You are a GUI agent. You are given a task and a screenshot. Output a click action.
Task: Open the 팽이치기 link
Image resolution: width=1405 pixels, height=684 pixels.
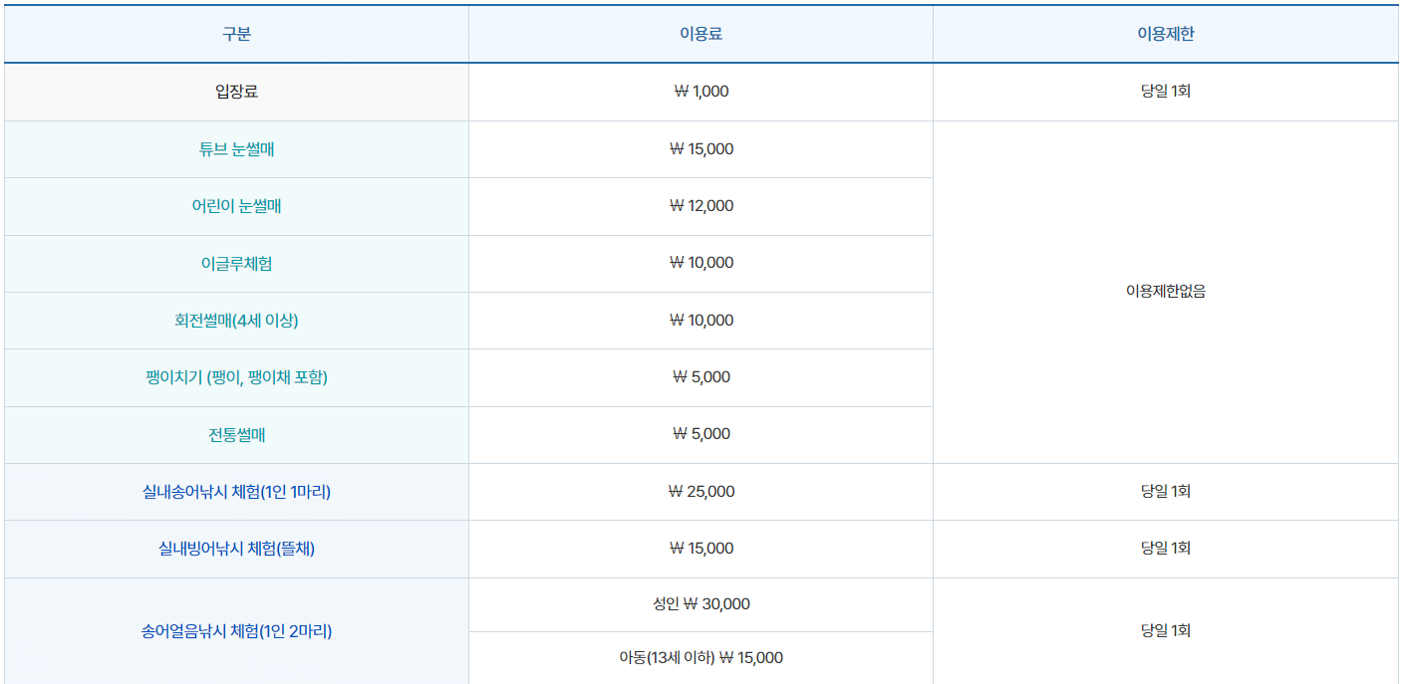pyautogui.click(x=234, y=377)
